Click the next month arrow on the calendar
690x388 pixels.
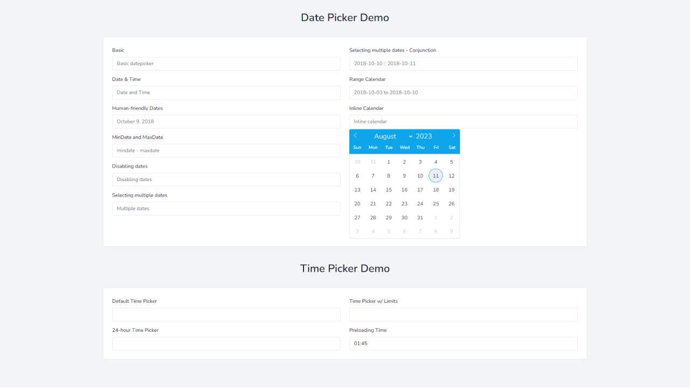[453, 135]
